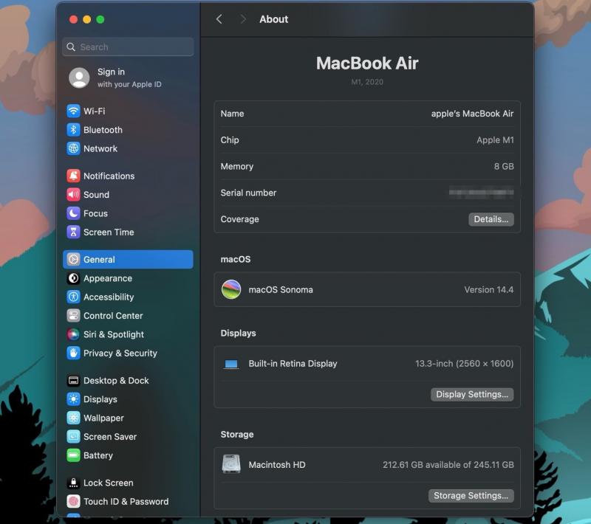Click Version 14.4 text
This screenshot has height=524, width=591.
pyautogui.click(x=489, y=290)
